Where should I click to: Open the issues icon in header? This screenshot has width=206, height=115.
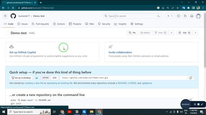178,16
